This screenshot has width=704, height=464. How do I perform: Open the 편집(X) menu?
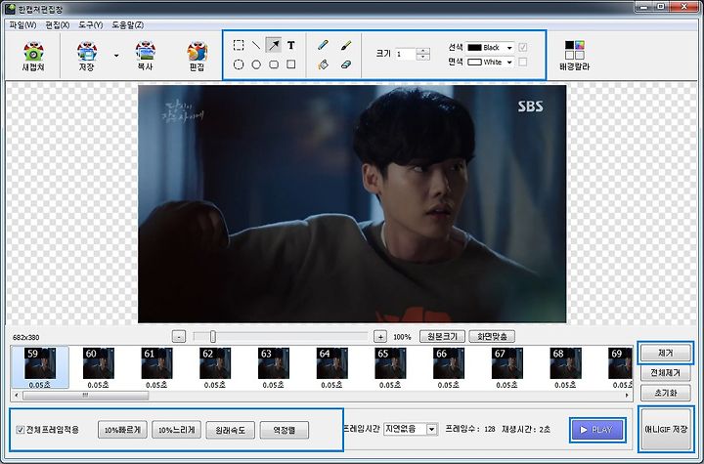point(58,25)
